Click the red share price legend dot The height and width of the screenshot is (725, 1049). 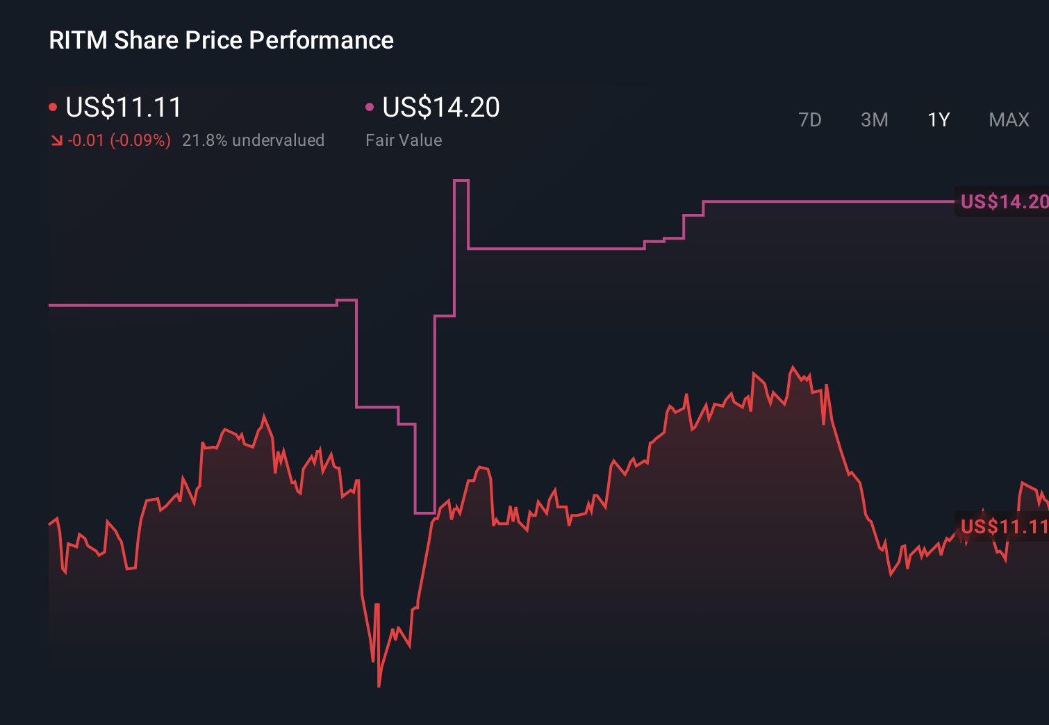[53, 106]
